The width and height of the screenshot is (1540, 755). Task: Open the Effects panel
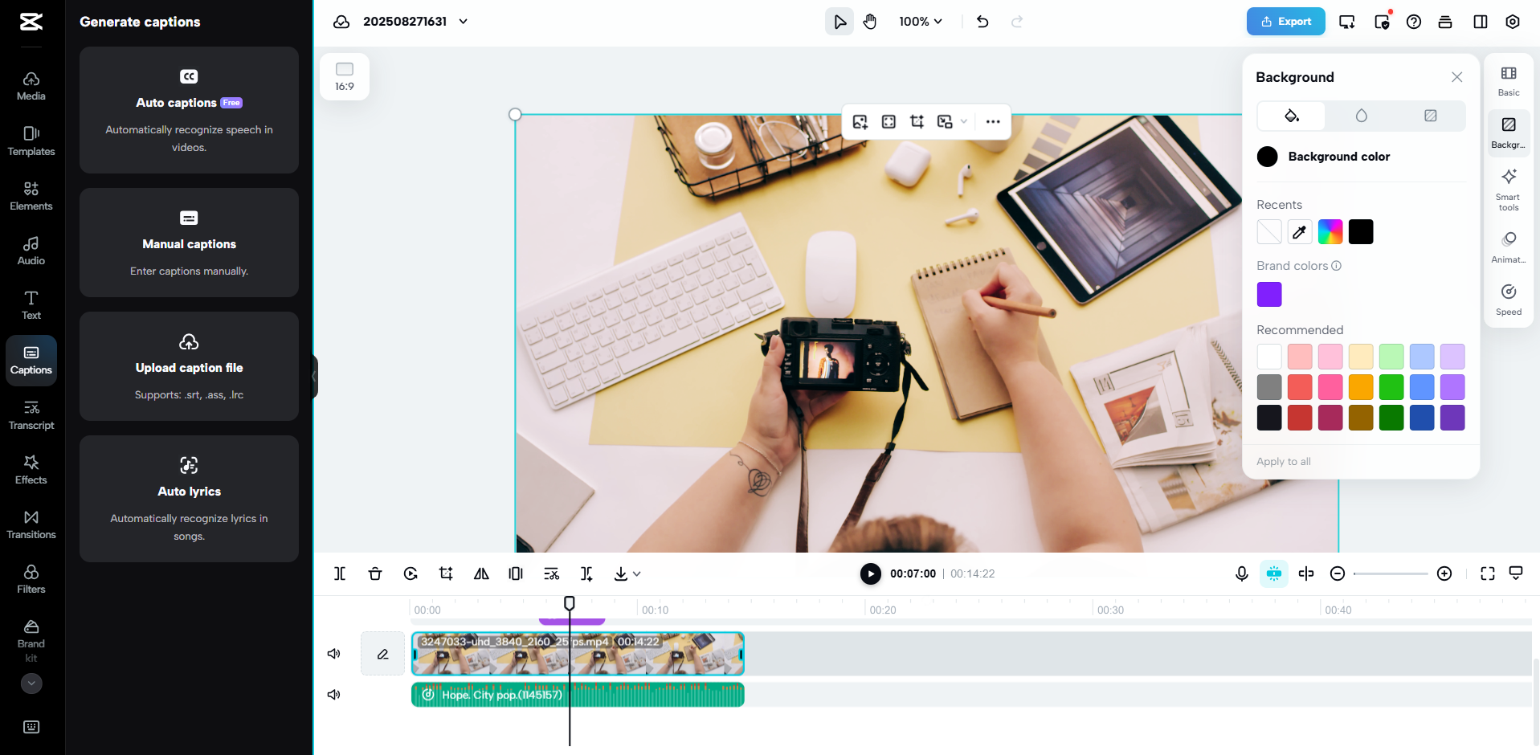click(31, 468)
